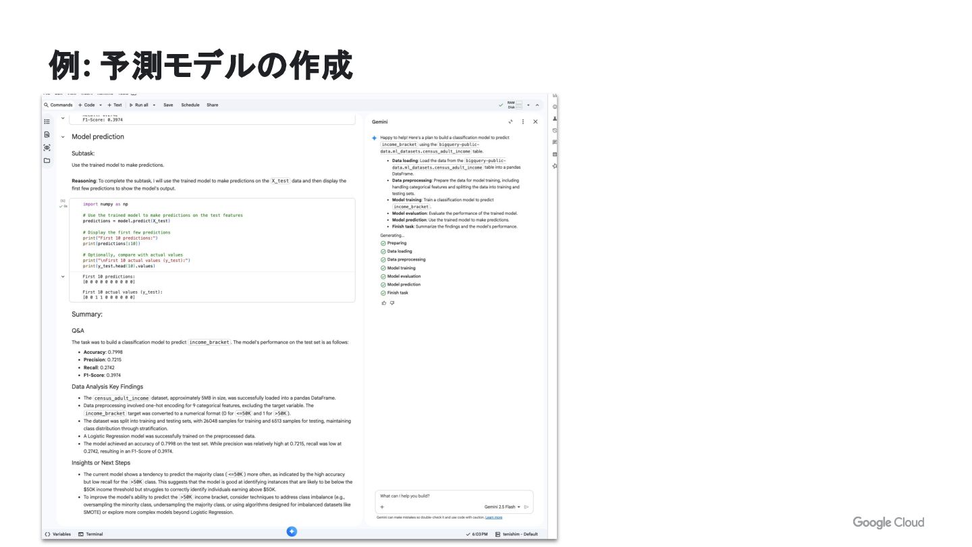Open the Commands search palette

click(58, 105)
